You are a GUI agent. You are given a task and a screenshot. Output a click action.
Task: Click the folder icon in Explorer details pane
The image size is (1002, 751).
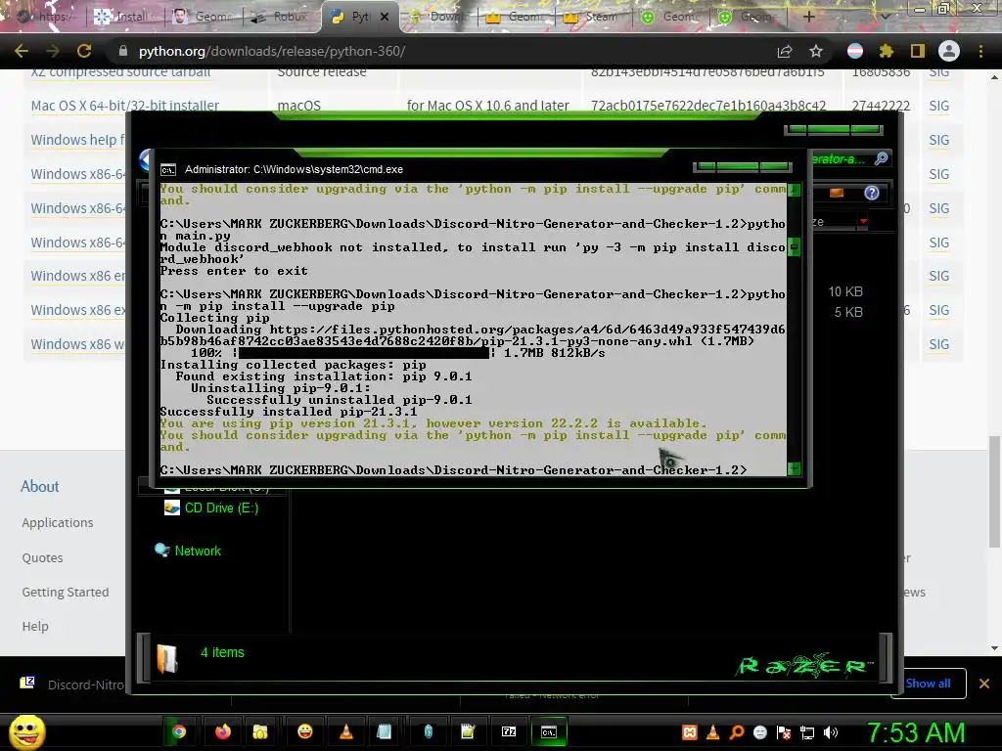[166, 658]
